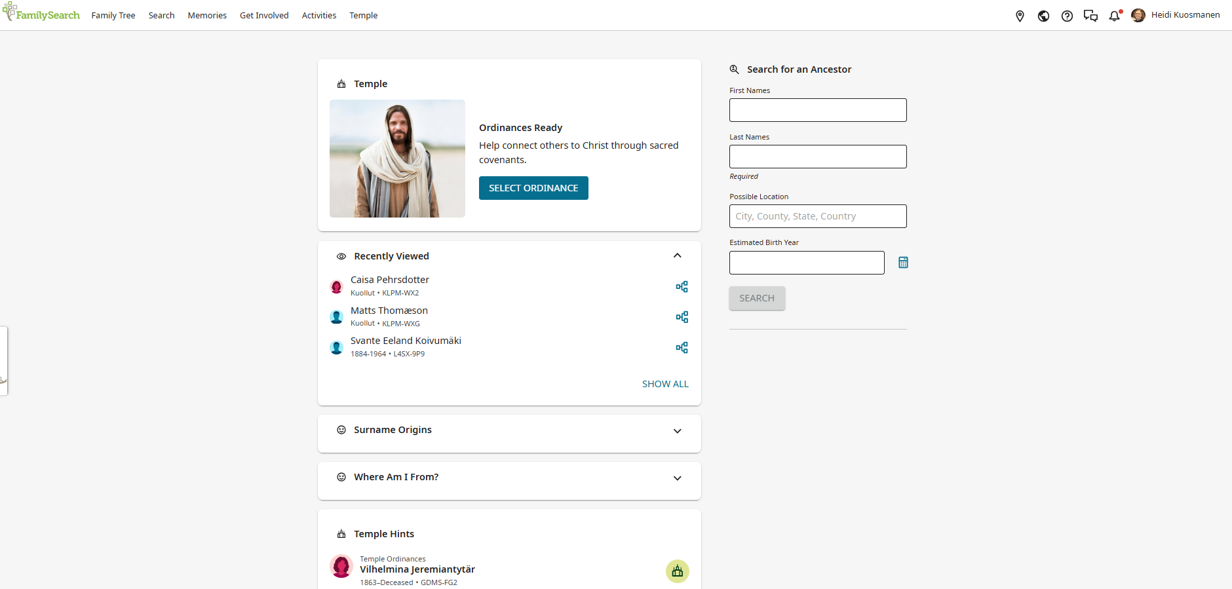Collapse the Recently Viewed section

[x=677, y=256]
